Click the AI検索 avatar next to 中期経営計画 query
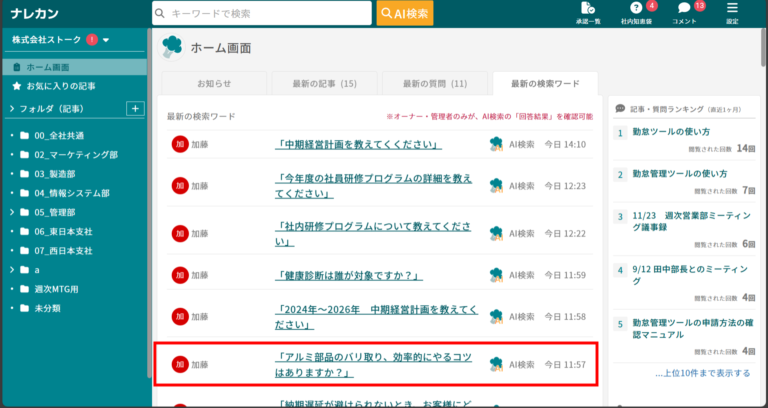Viewport: 768px width, 408px height. [x=496, y=144]
